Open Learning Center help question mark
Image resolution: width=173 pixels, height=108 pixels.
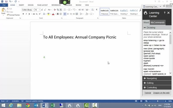pos(165,13)
